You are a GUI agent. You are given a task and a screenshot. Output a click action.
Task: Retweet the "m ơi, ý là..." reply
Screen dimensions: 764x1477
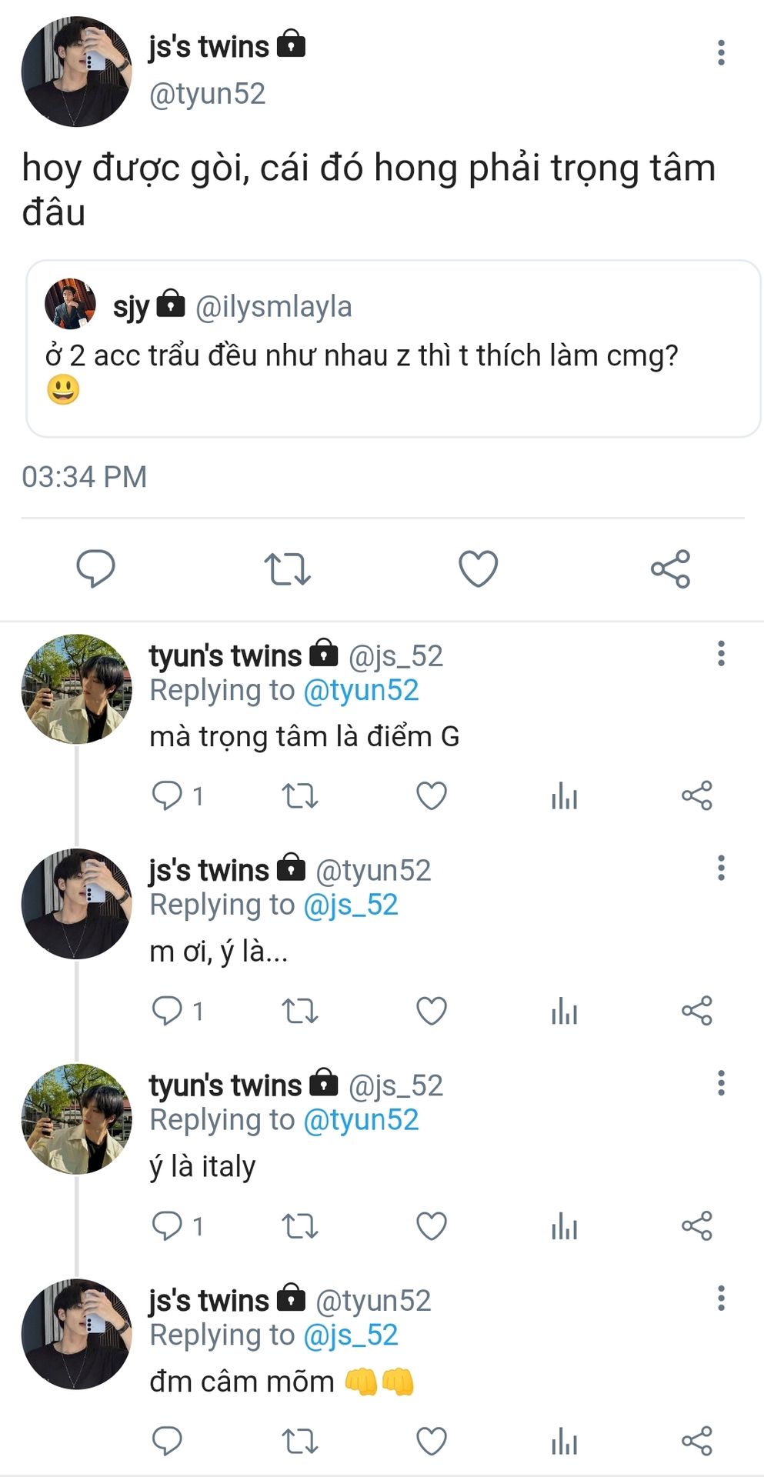coord(299,1011)
